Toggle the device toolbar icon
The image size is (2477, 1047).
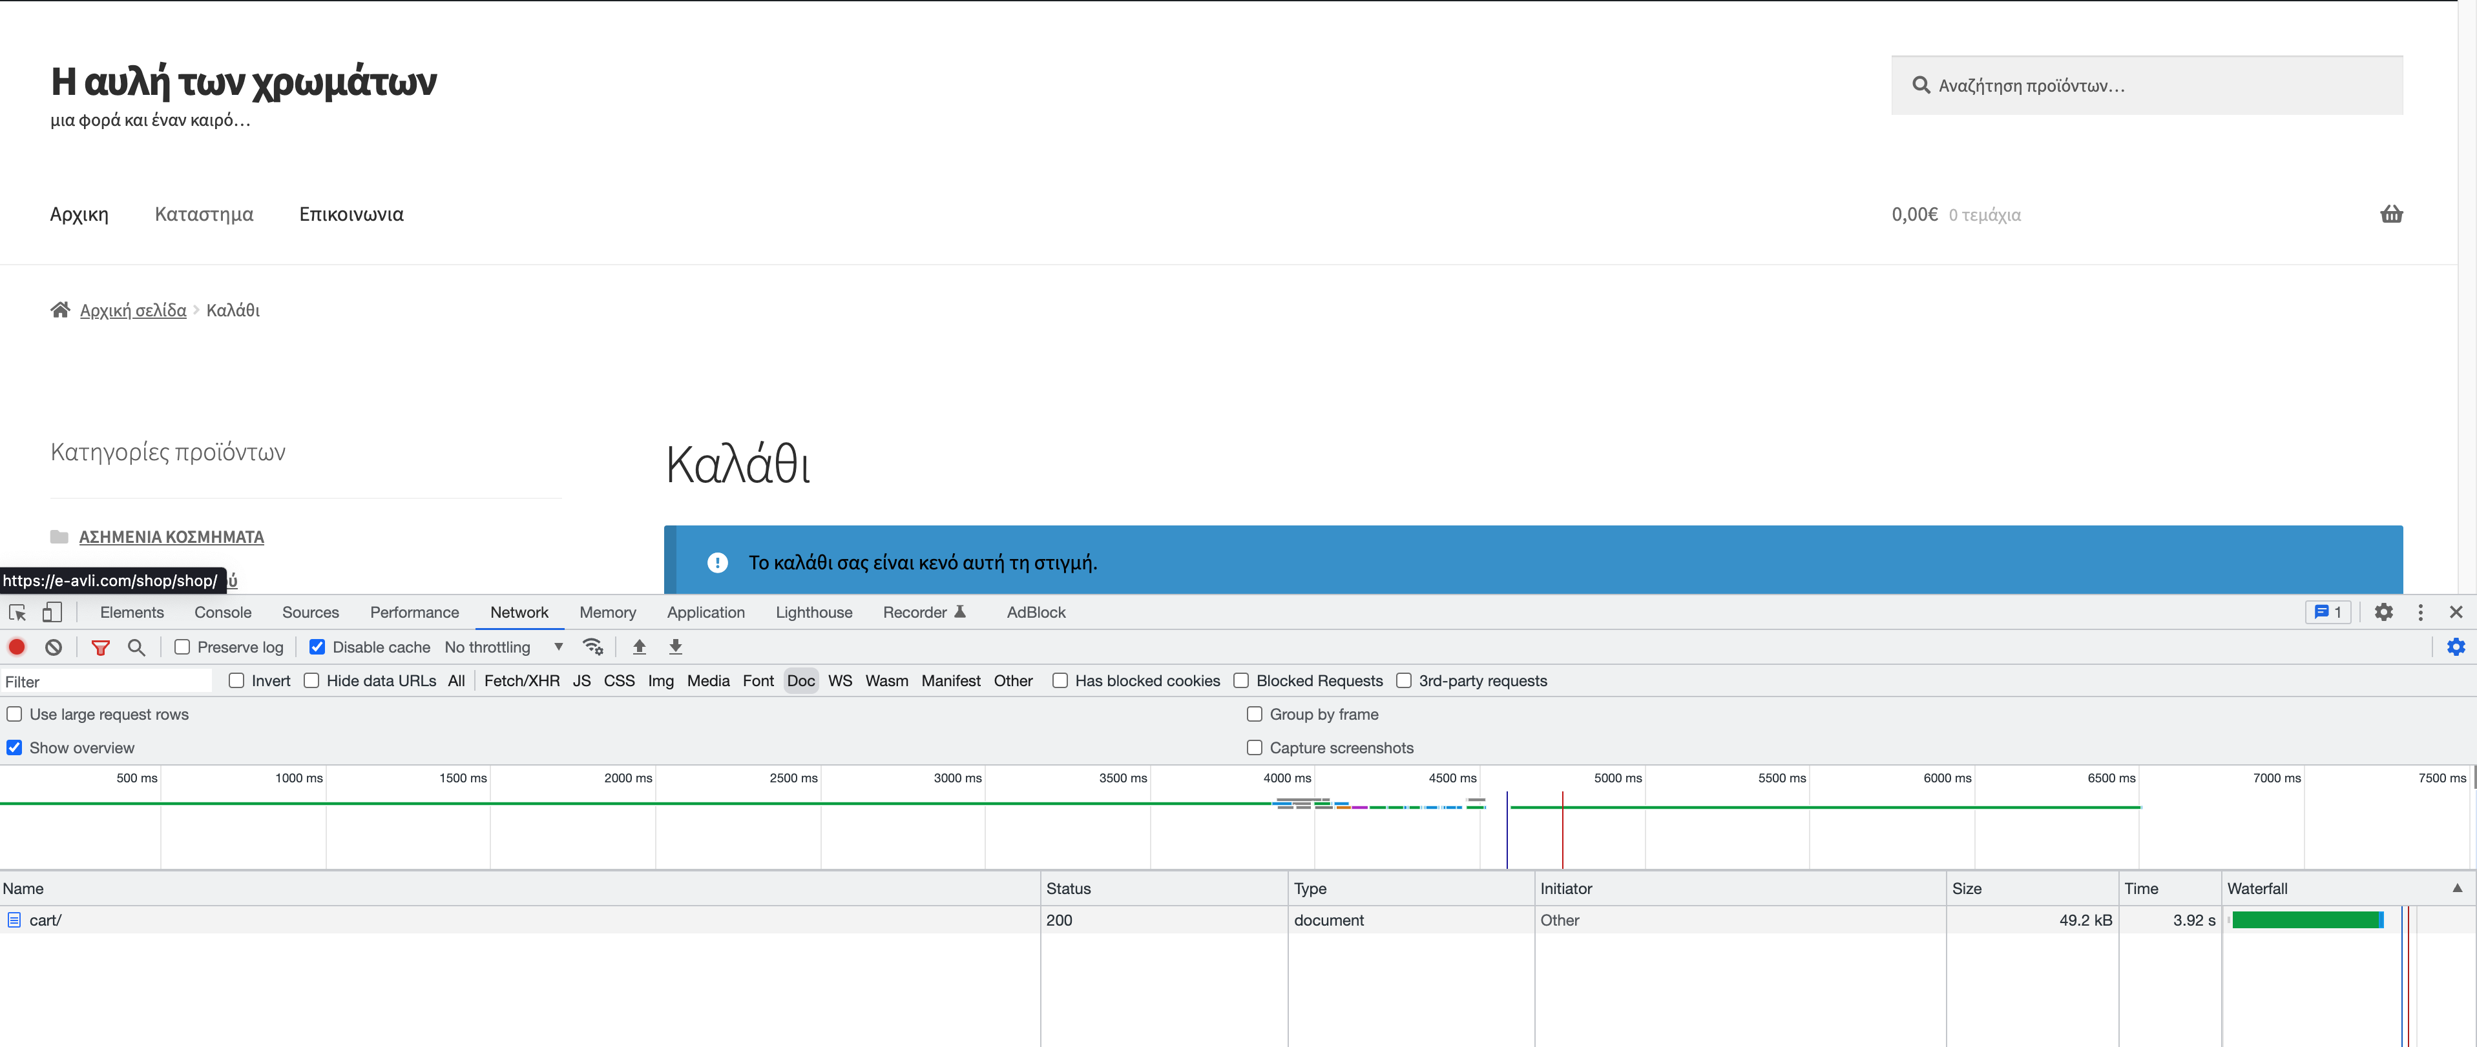[x=52, y=612]
